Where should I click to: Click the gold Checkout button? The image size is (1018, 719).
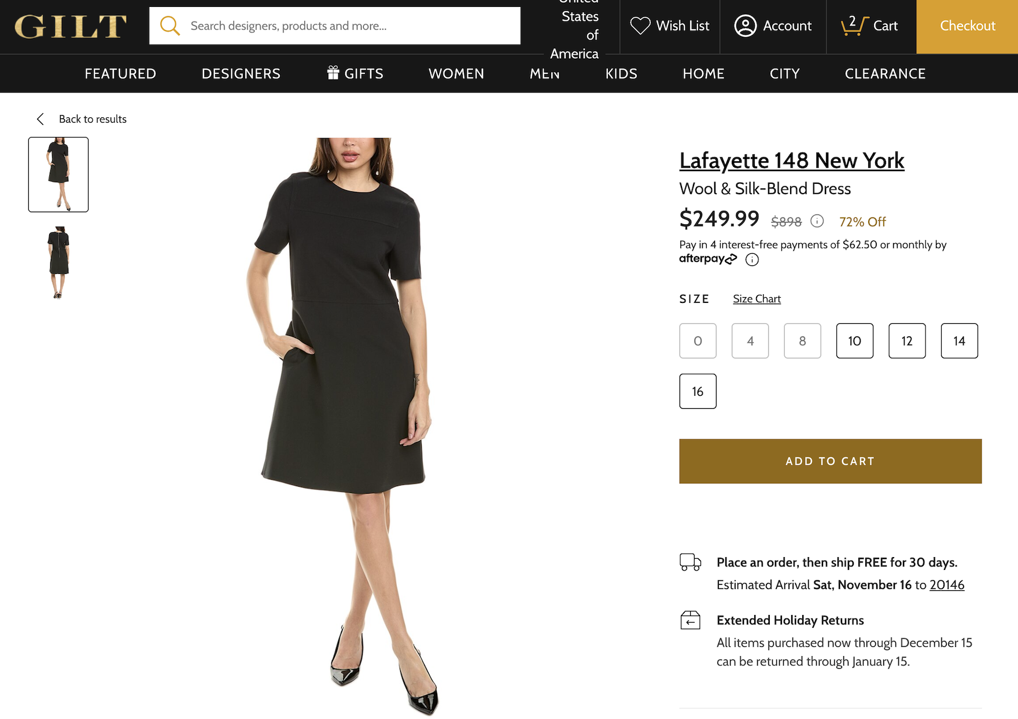point(967,27)
